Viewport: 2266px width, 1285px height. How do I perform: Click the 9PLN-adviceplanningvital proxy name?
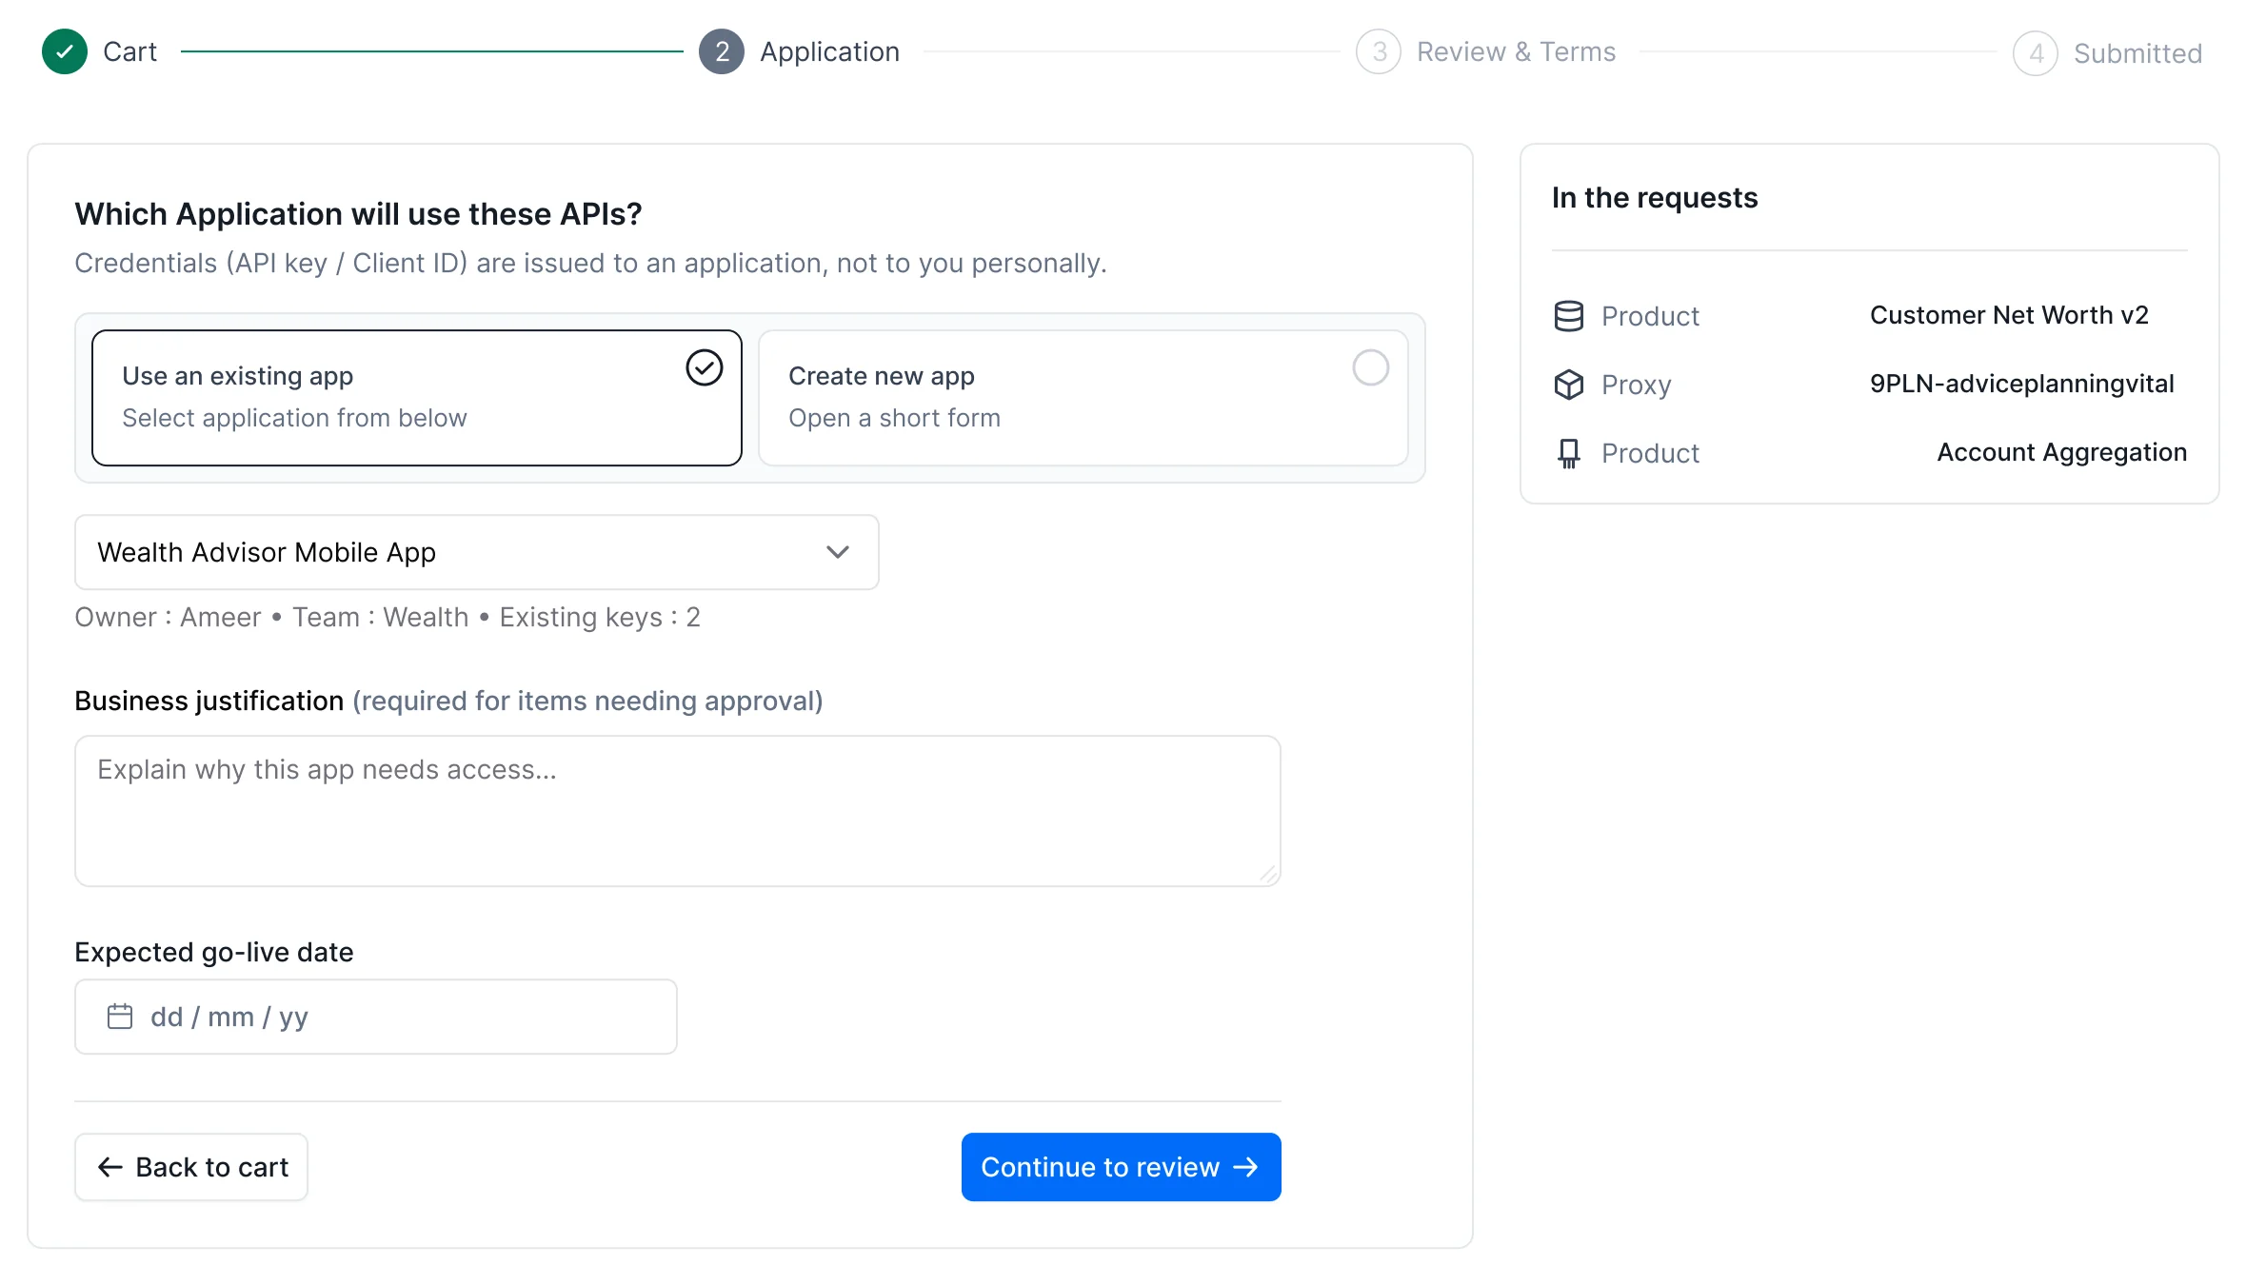2021,384
